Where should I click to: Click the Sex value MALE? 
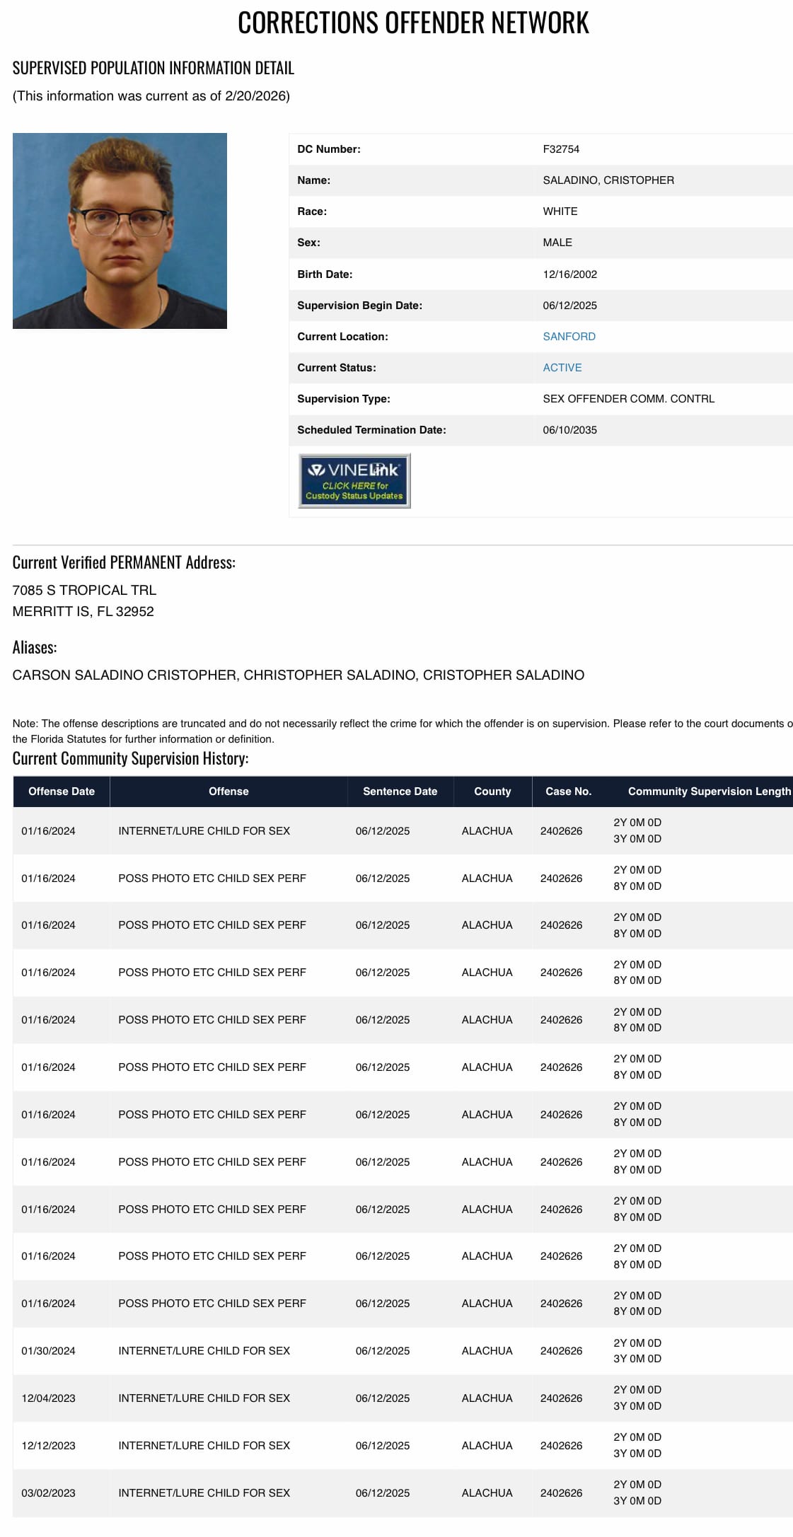tap(557, 243)
